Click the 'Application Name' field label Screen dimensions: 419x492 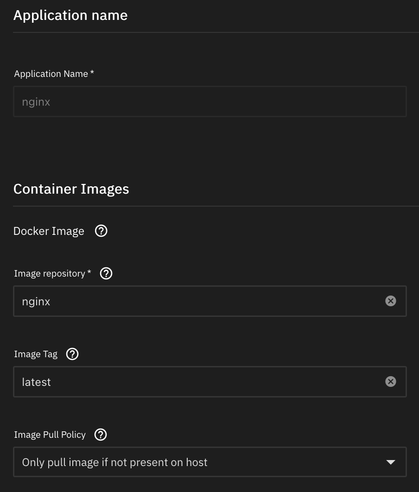click(51, 74)
